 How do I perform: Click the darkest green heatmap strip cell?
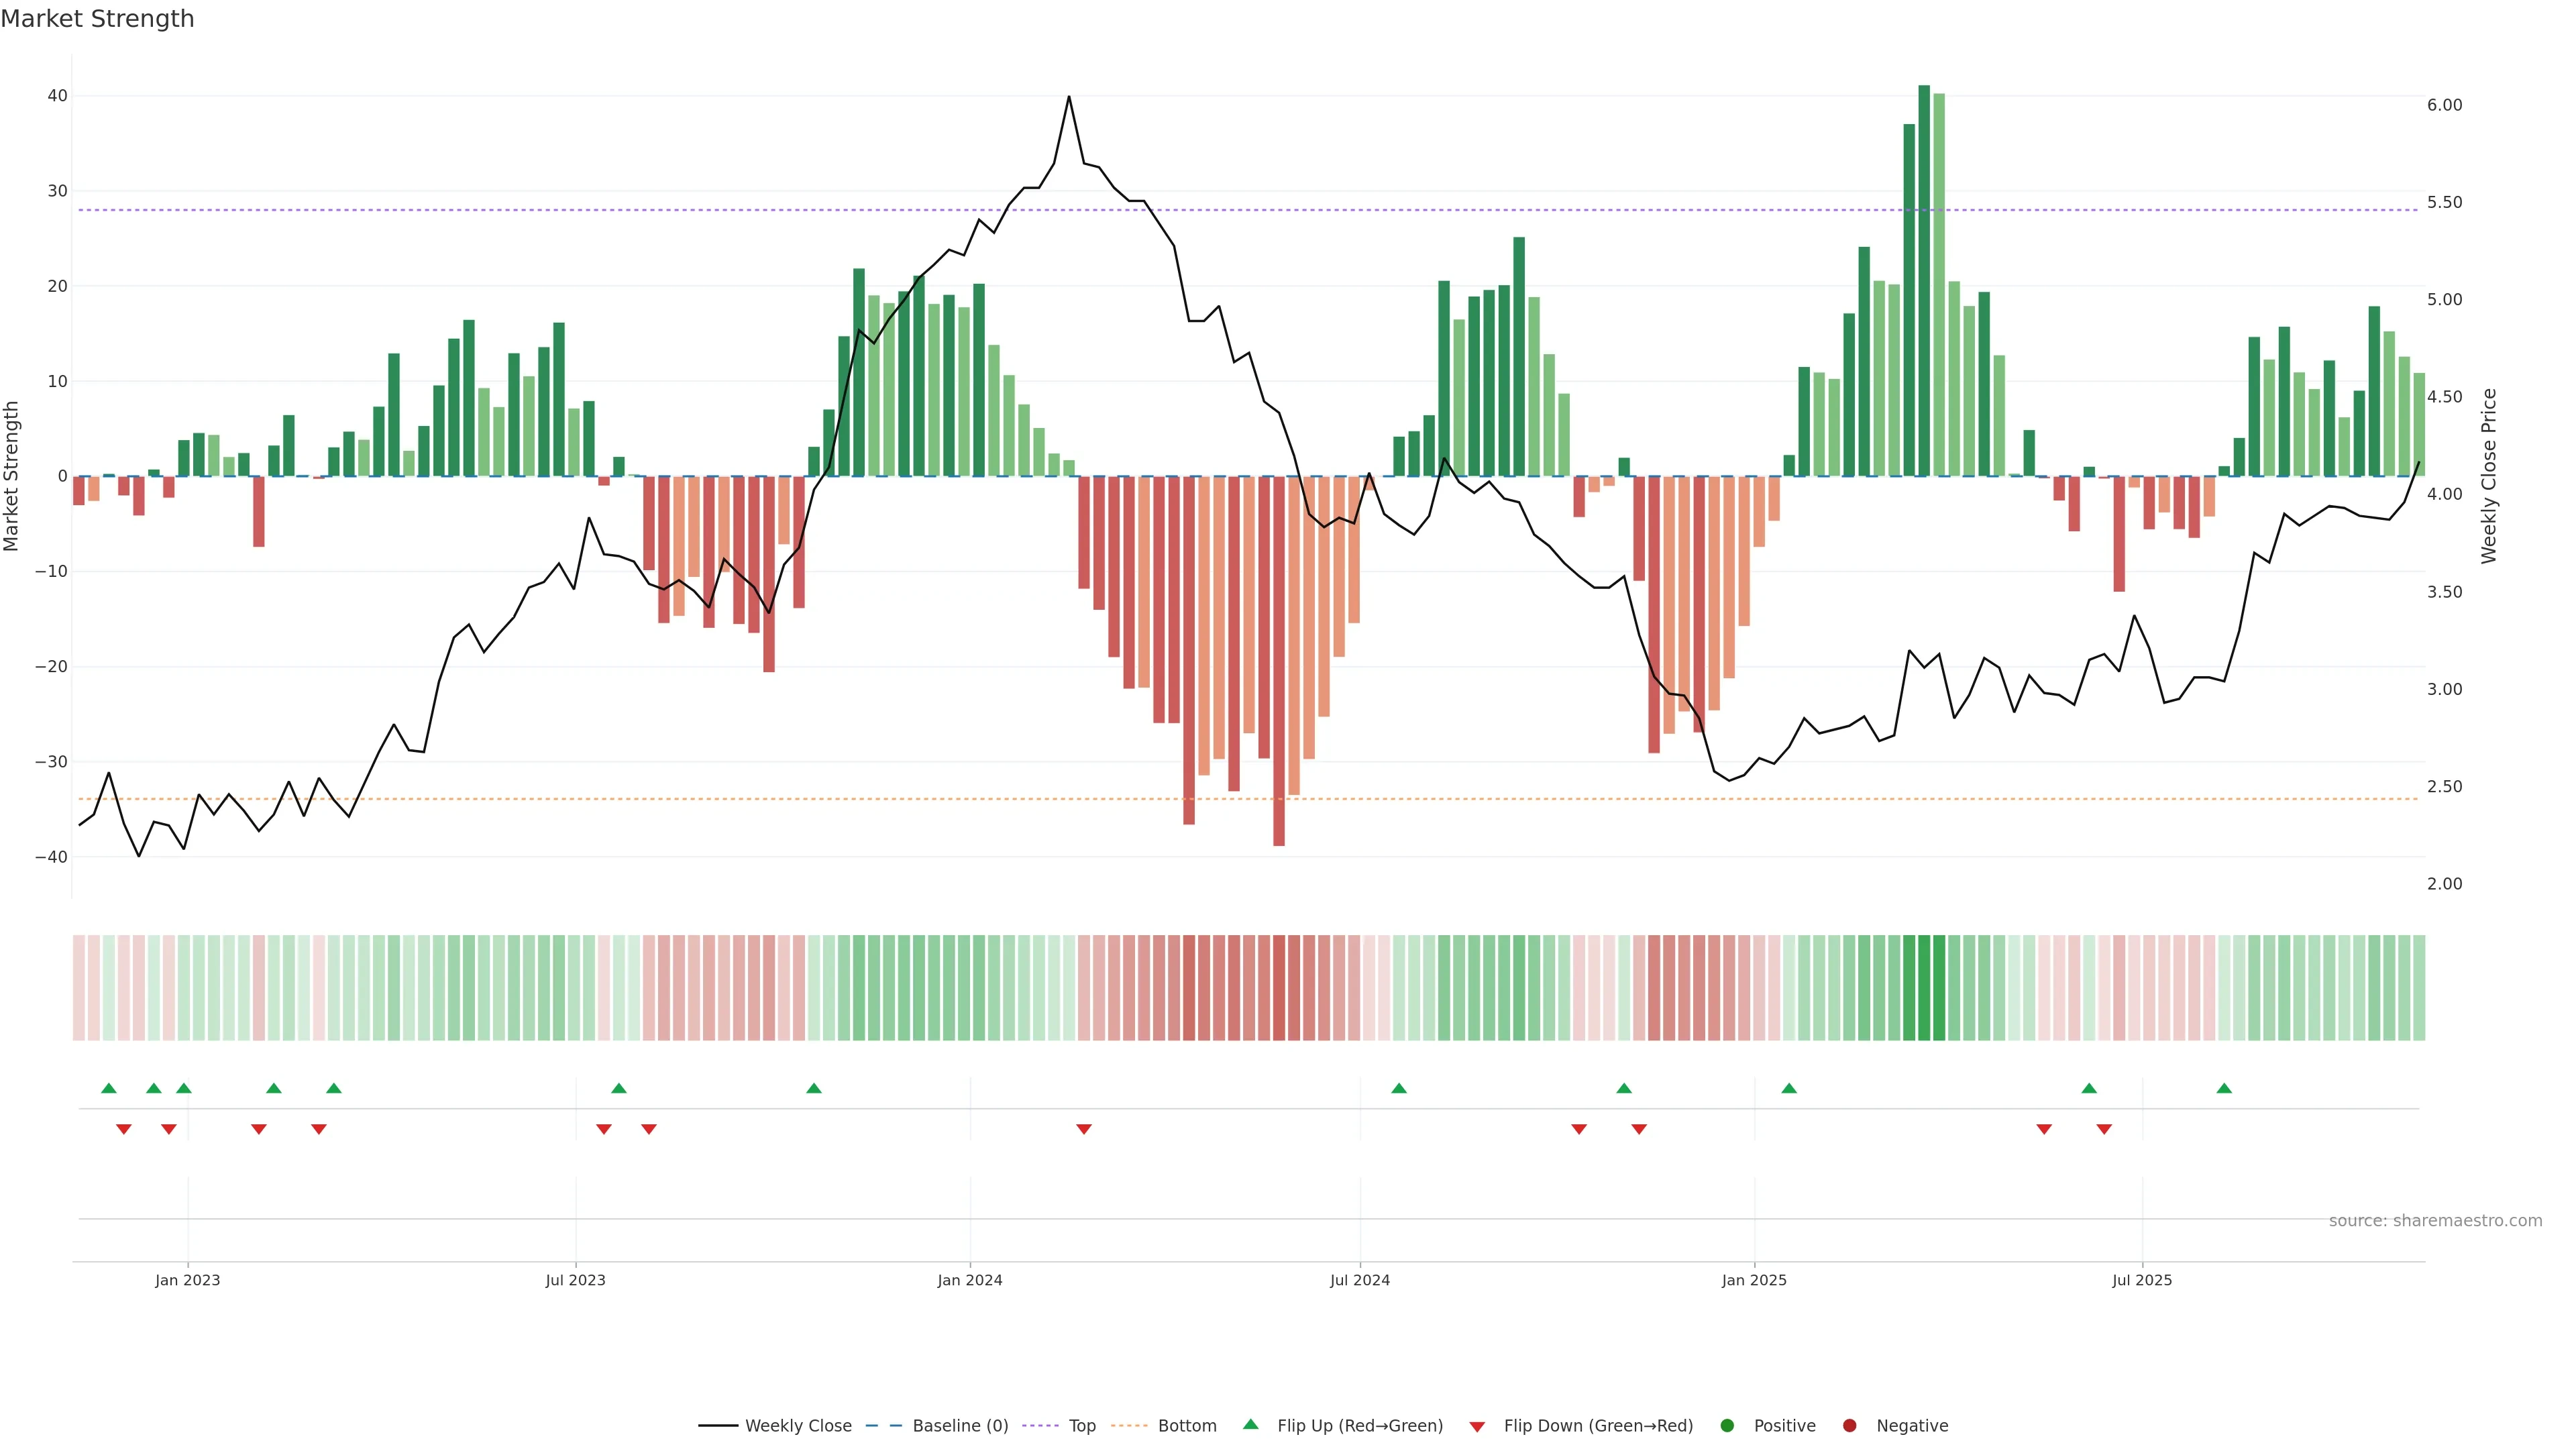tap(1924, 988)
